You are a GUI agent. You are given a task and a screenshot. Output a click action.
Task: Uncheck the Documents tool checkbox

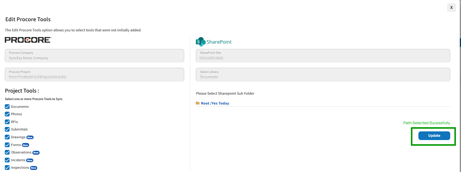pyautogui.click(x=7, y=107)
